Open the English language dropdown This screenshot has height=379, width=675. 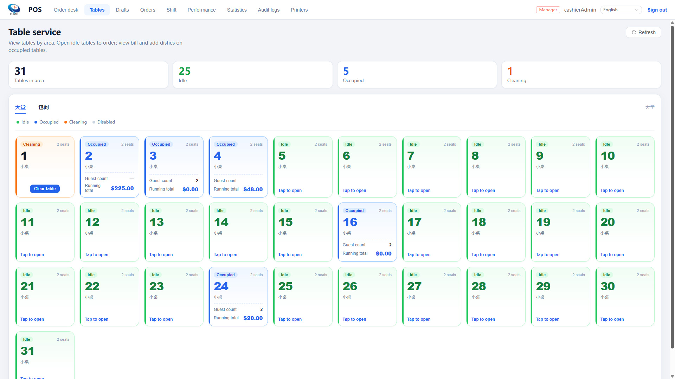point(621,10)
